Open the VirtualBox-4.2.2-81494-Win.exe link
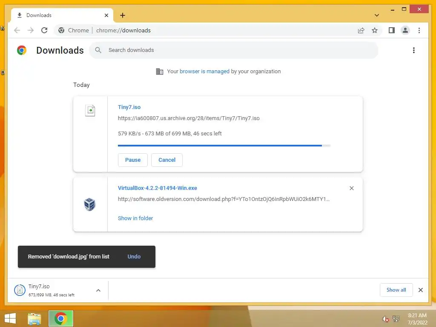 coord(158,188)
